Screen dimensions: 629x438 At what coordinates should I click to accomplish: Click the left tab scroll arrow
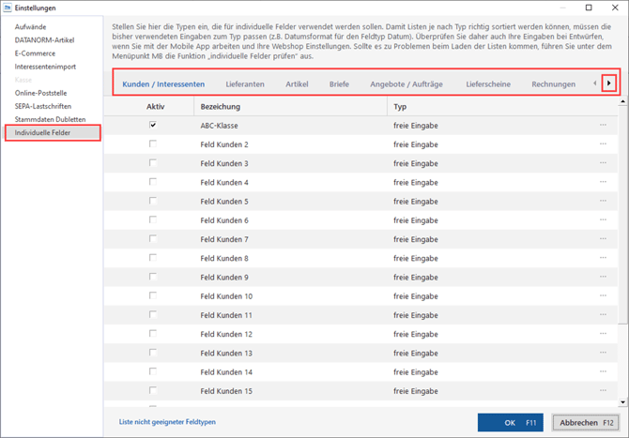click(594, 83)
